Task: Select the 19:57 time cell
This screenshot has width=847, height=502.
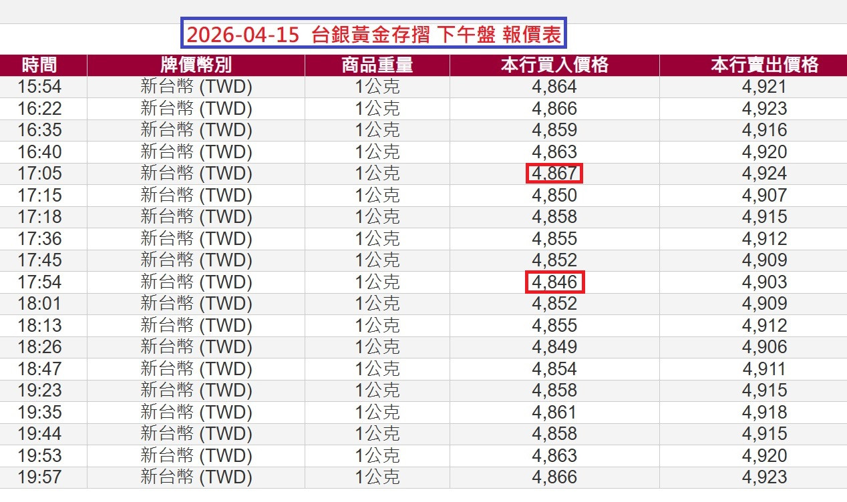Action: pos(39,477)
